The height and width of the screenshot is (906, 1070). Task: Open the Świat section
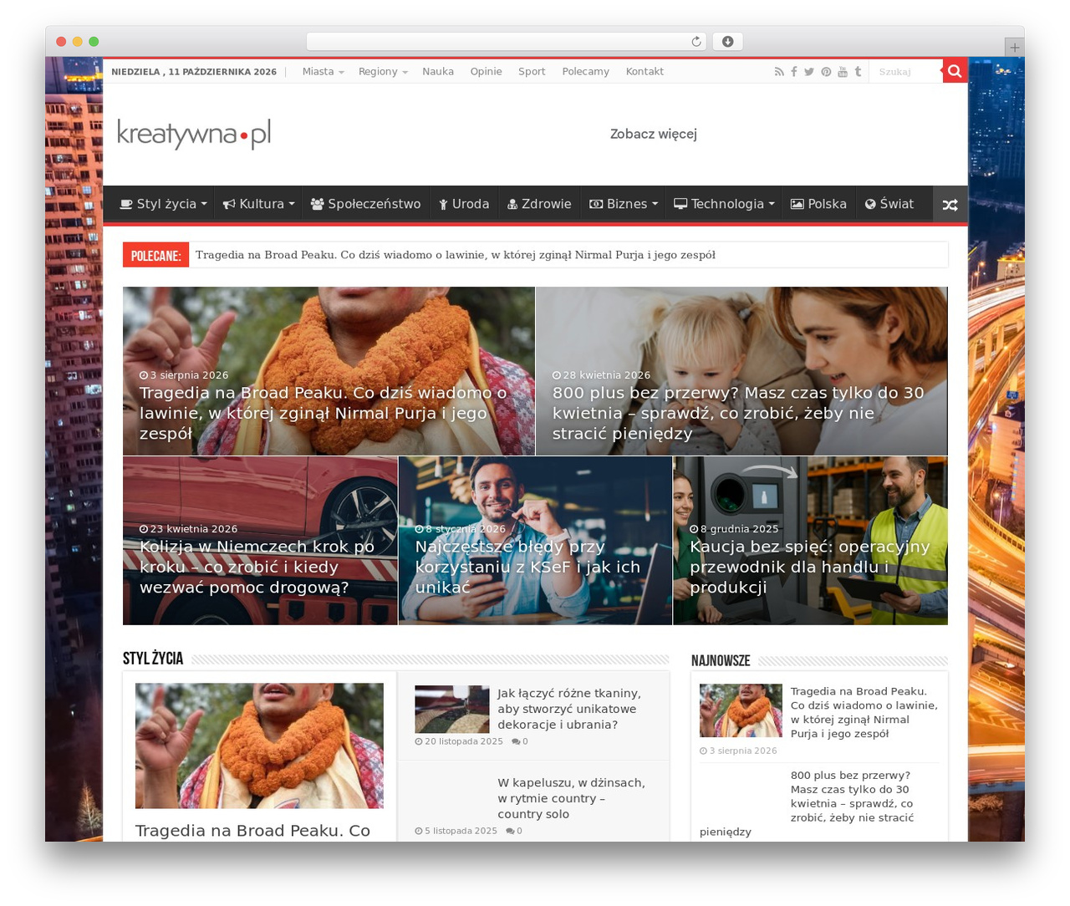pyautogui.click(x=889, y=204)
